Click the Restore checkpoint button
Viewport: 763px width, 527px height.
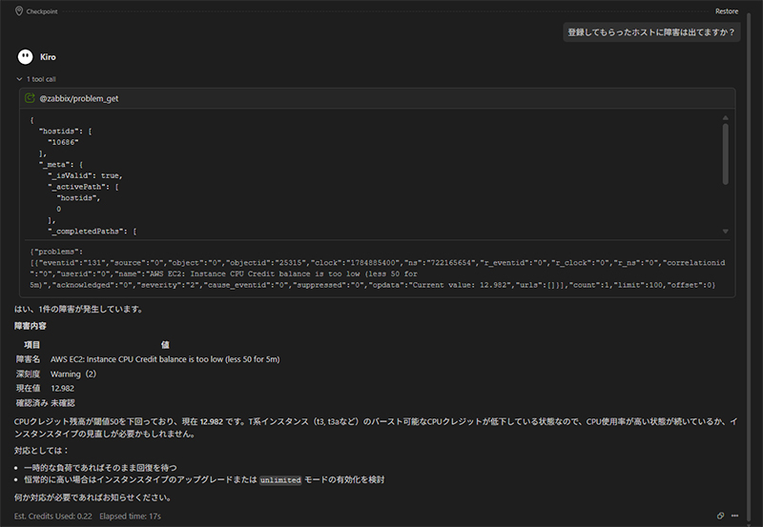coord(727,11)
